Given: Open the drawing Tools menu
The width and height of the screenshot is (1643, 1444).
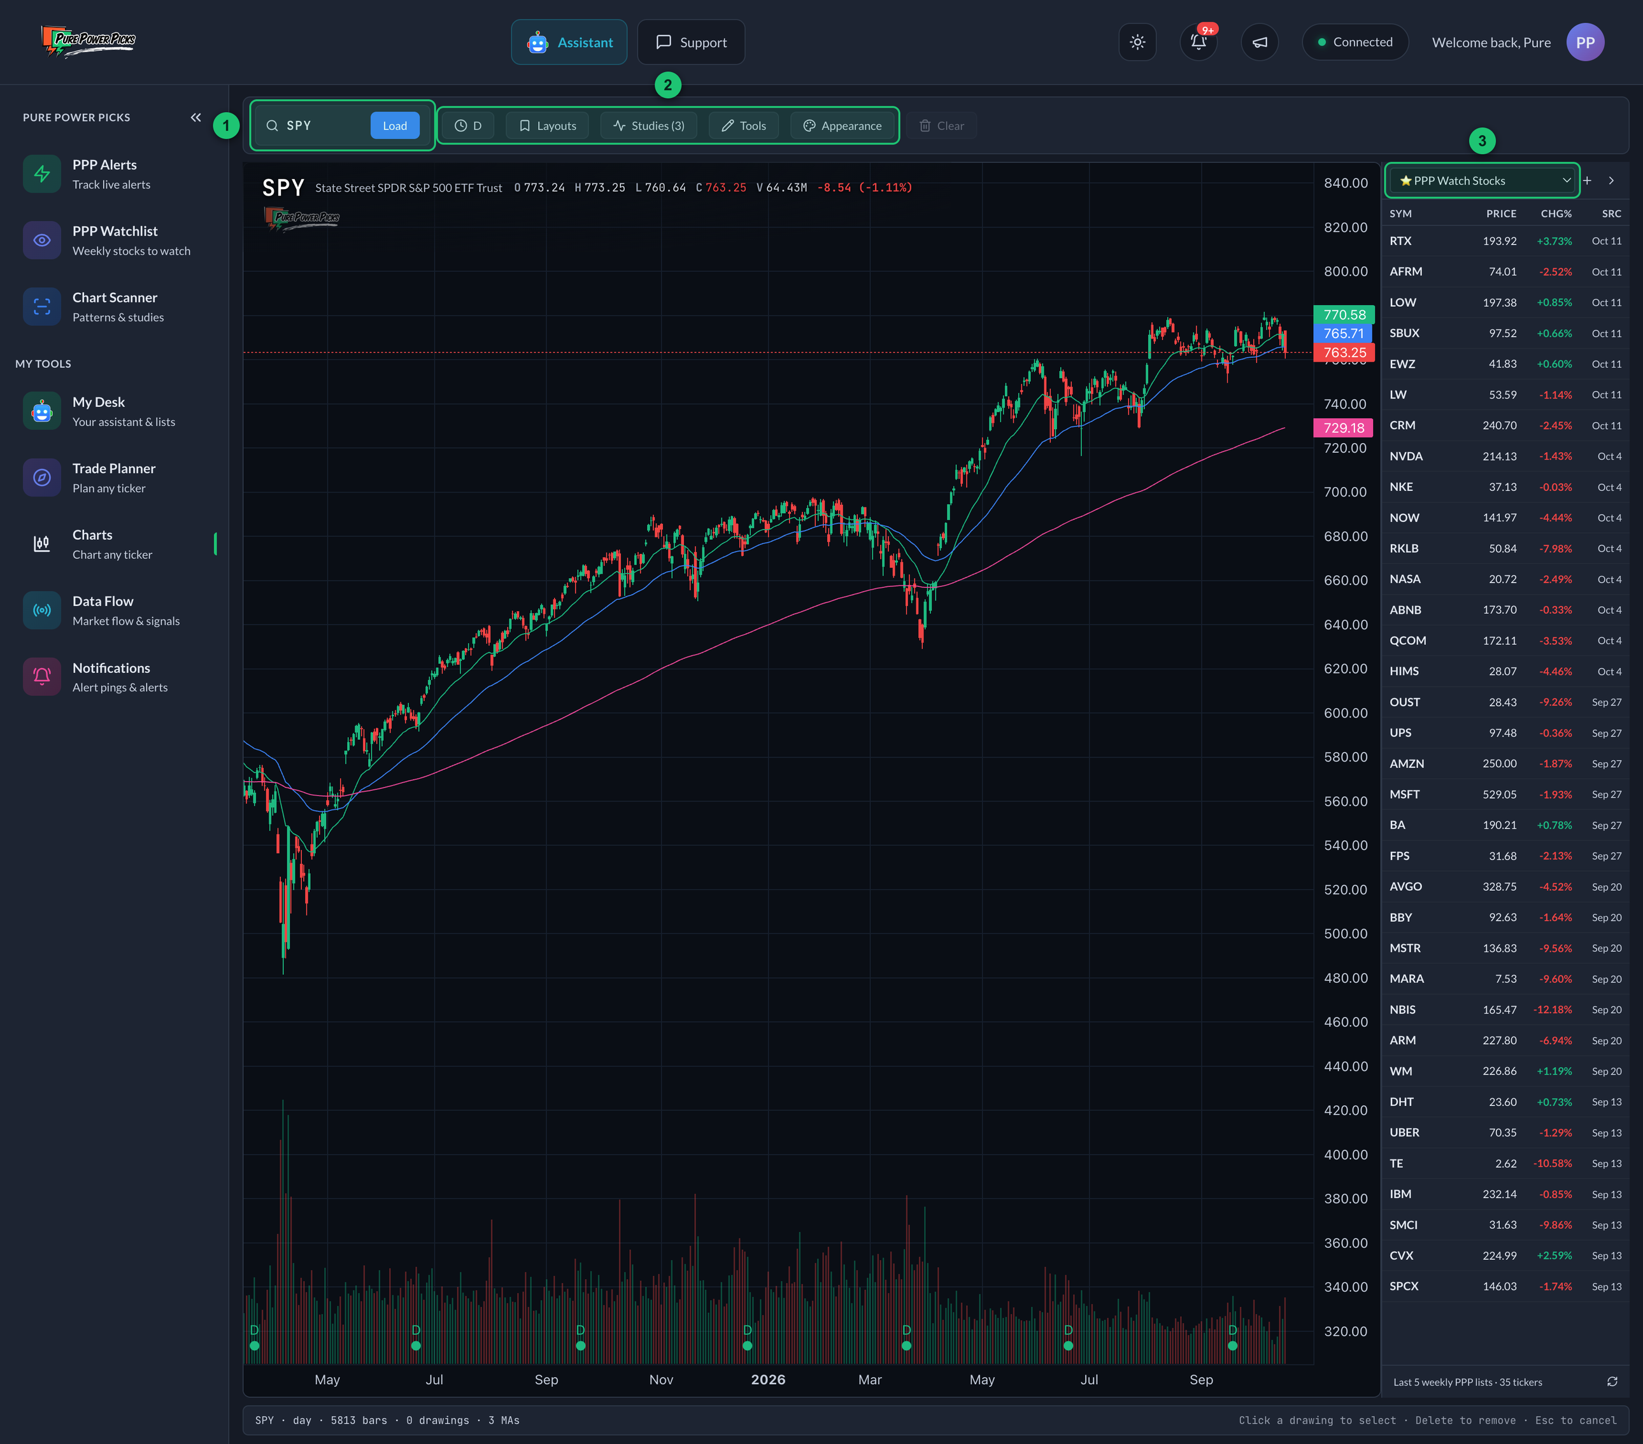Looking at the screenshot, I should [744, 125].
